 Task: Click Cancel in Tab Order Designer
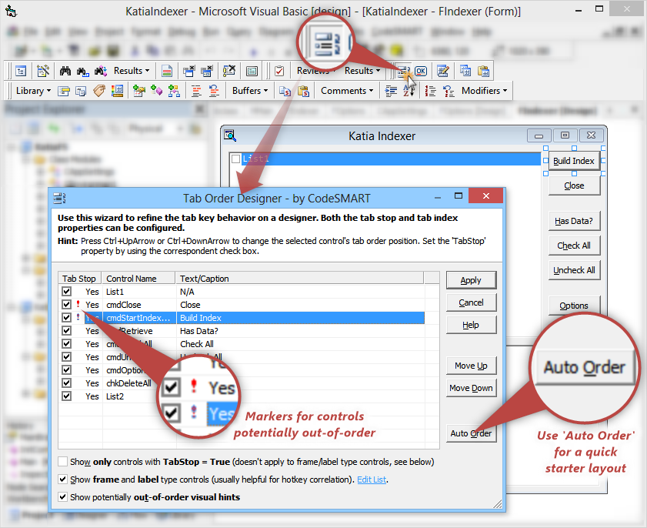pyautogui.click(x=471, y=302)
